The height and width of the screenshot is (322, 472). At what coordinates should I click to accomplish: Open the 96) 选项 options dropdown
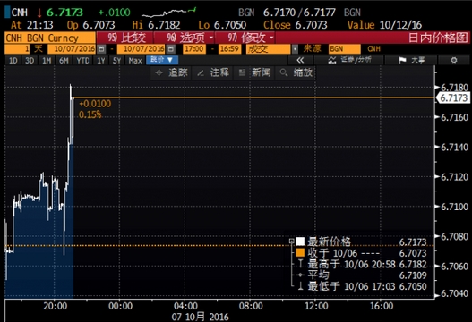(x=190, y=38)
